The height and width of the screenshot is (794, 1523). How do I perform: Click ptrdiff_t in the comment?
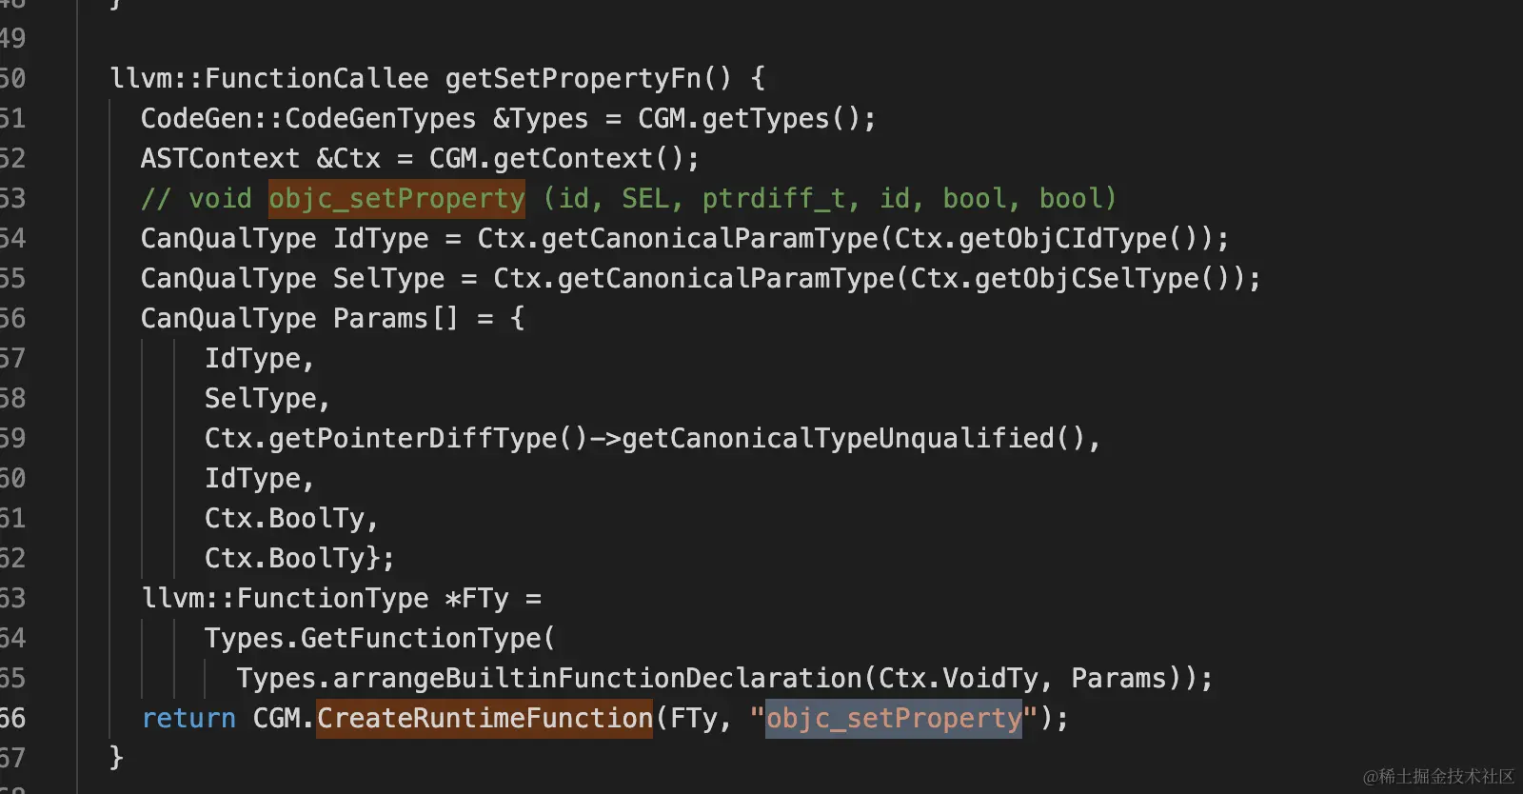[773, 198]
